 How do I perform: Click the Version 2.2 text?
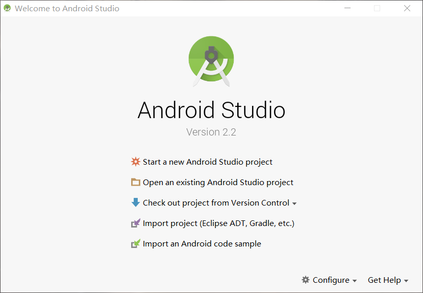coord(211,132)
